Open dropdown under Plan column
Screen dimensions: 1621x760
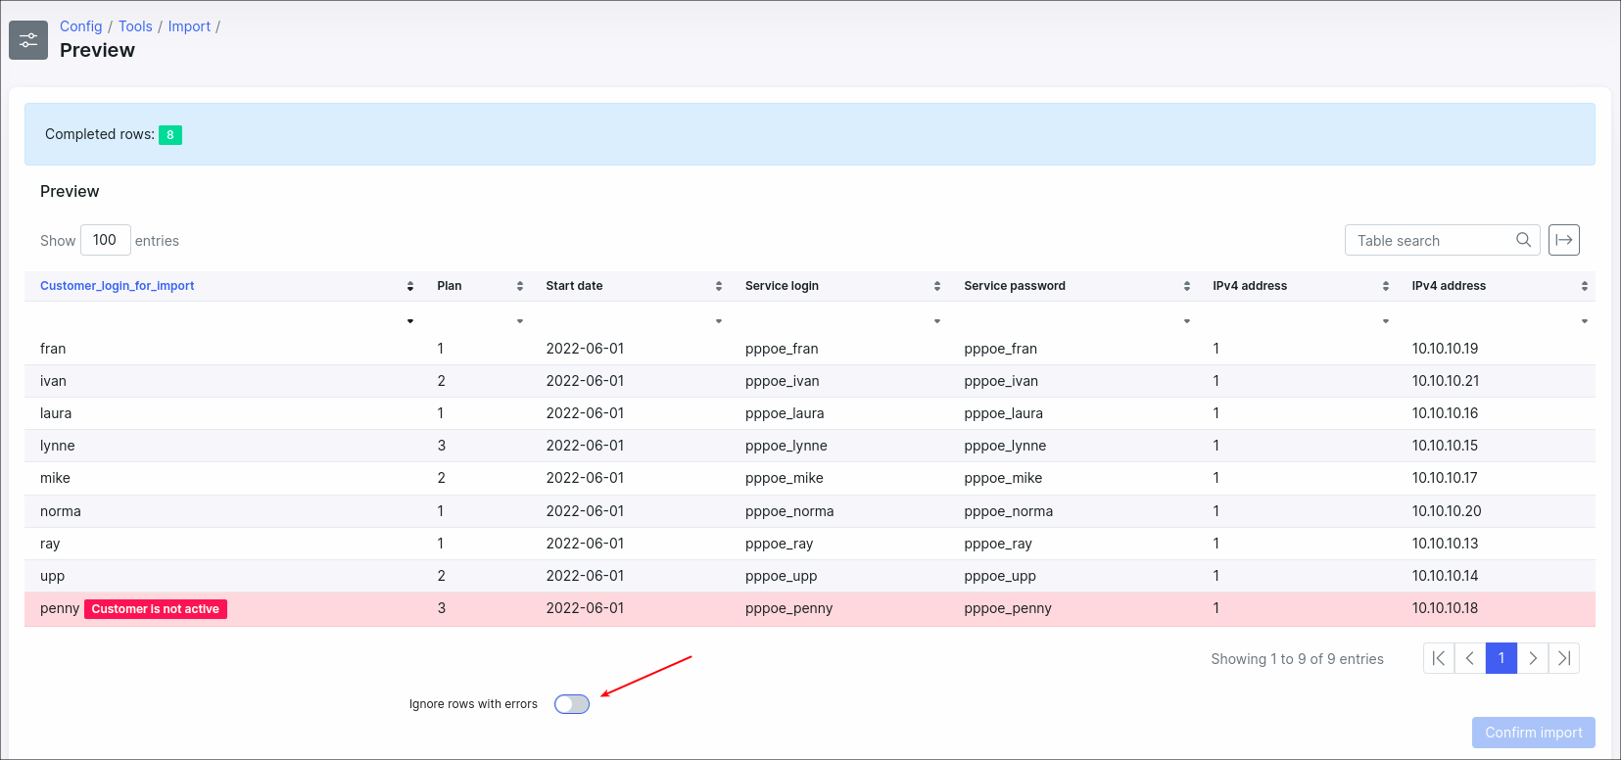[519, 321]
